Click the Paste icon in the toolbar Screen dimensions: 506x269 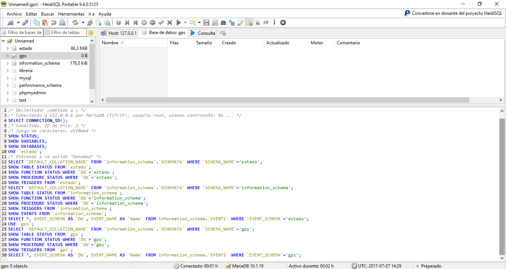click(x=45, y=22)
